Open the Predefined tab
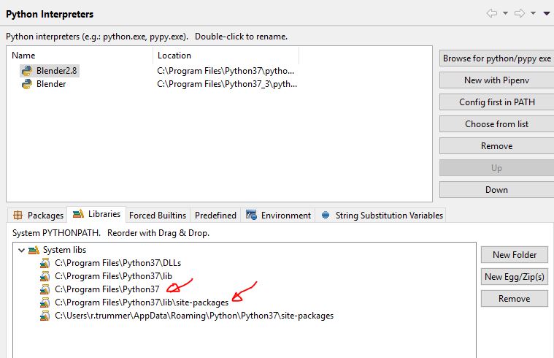Viewport: 554px width, 358px height. pyautogui.click(x=215, y=215)
